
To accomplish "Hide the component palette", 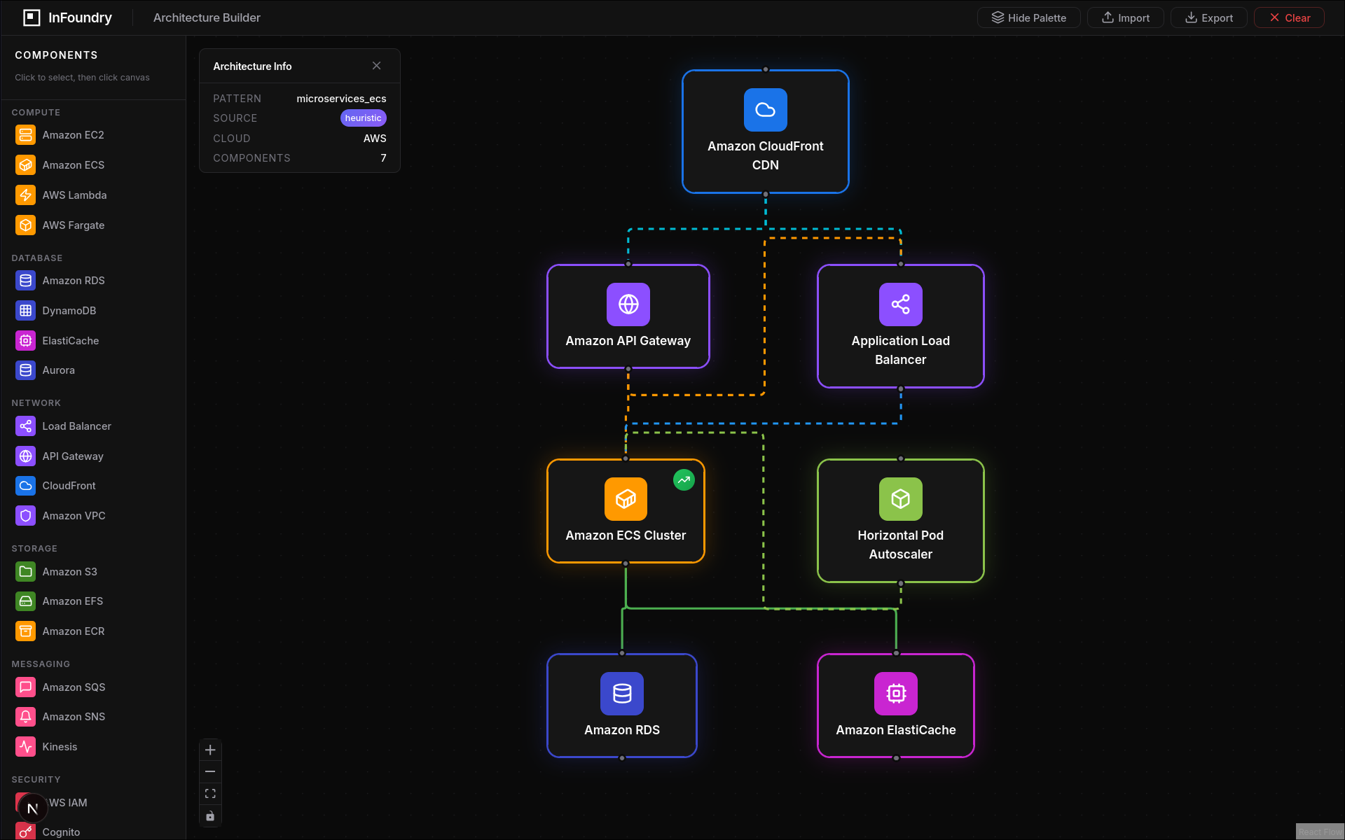I will tap(1028, 17).
